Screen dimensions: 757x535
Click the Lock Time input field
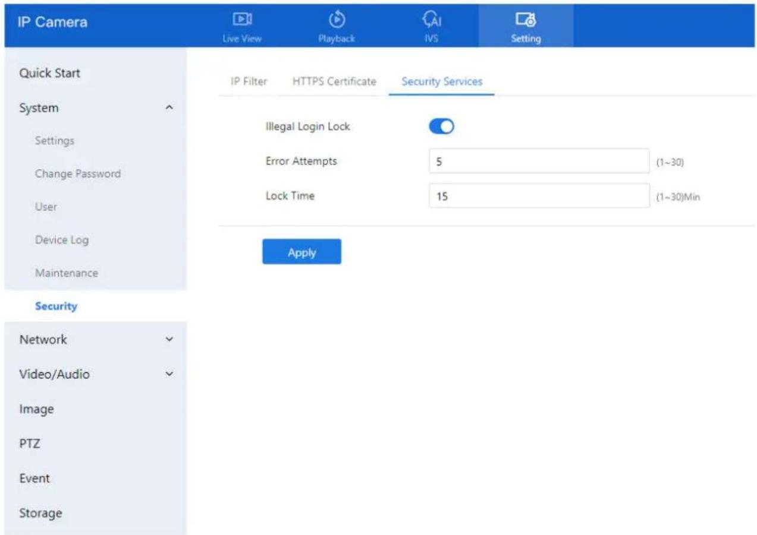[x=539, y=196]
